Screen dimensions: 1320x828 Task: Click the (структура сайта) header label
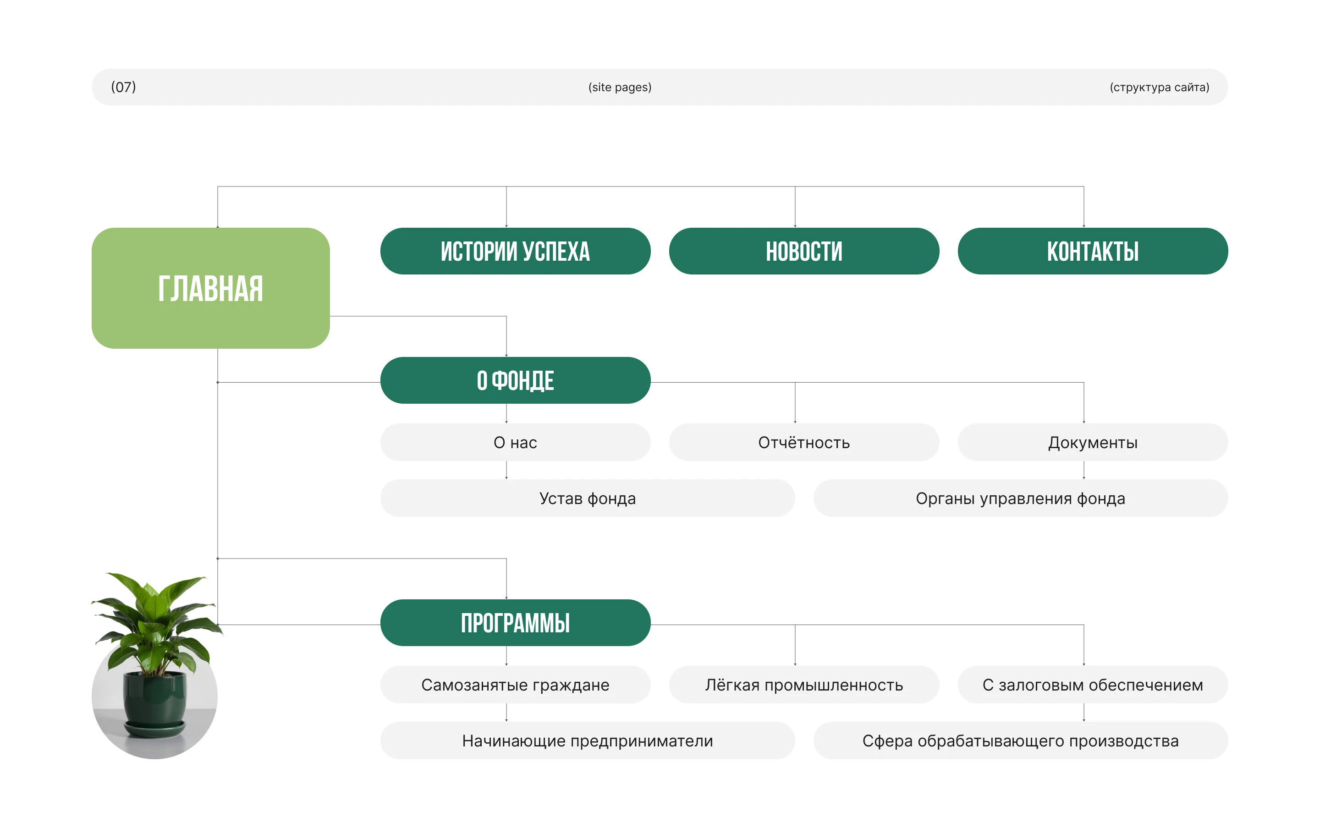[1159, 87]
